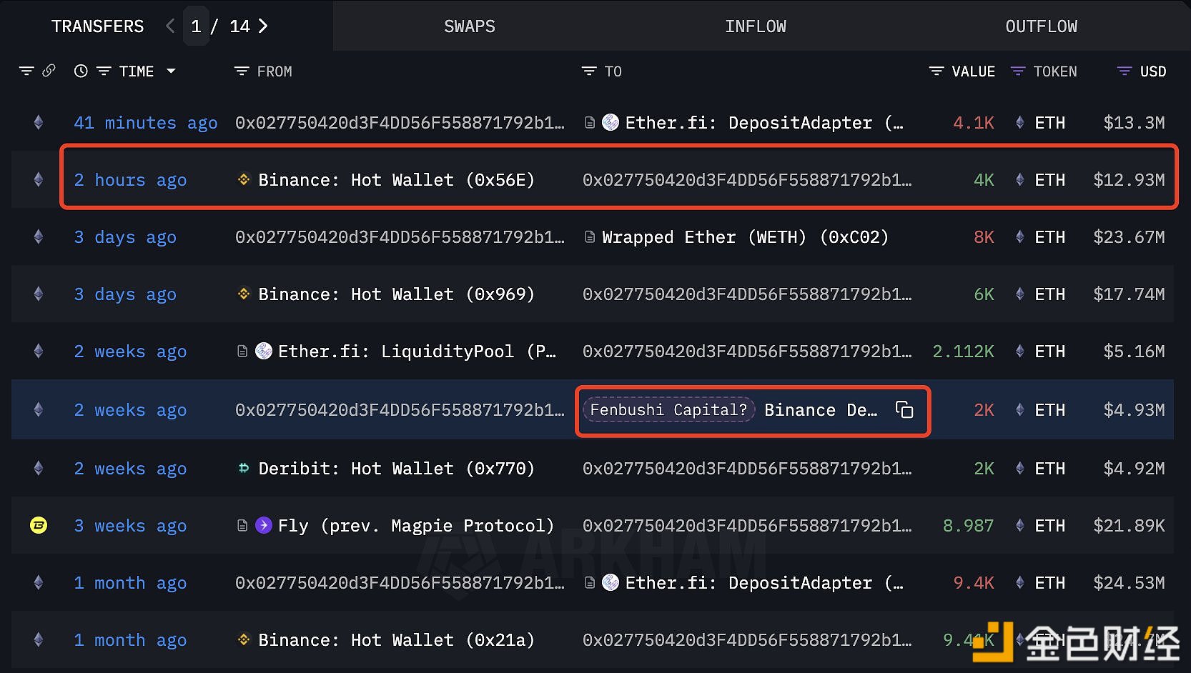Click the BNB chain icon on the Fly row
The width and height of the screenshot is (1191, 673).
coord(39,526)
